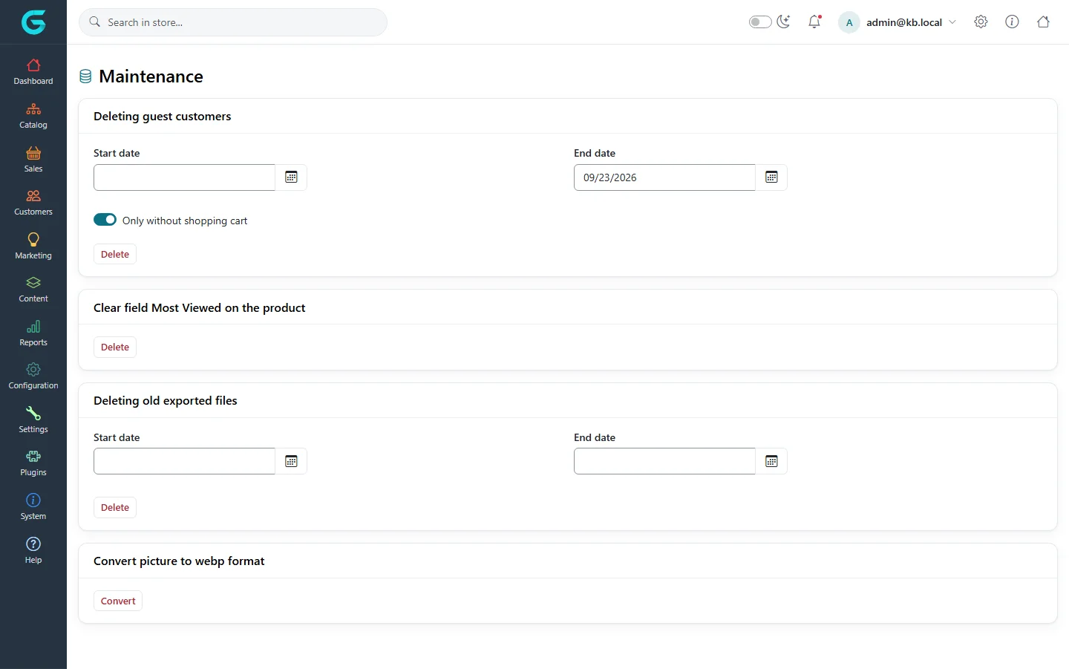Click the End date field showing 09/23/2026
This screenshot has height=669, width=1069.
click(664, 177)
